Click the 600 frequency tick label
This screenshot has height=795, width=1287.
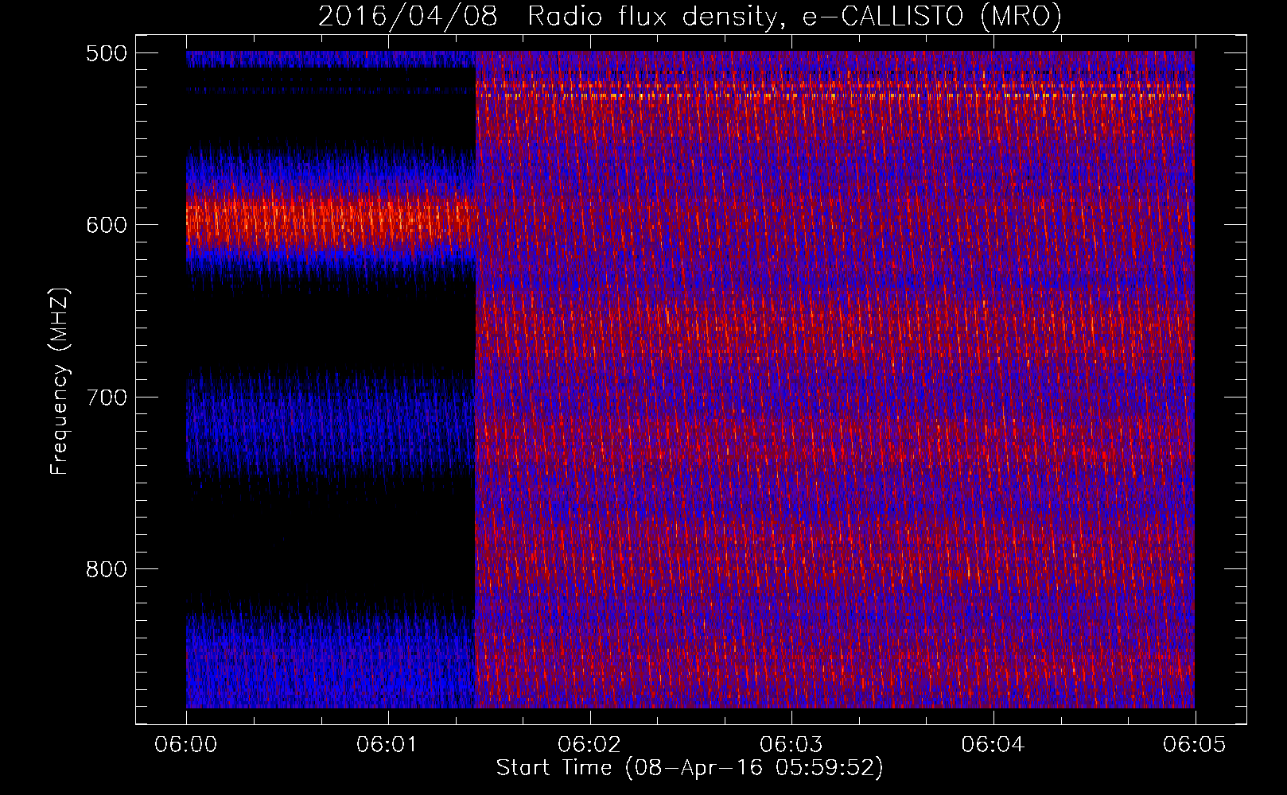point(107,225)
